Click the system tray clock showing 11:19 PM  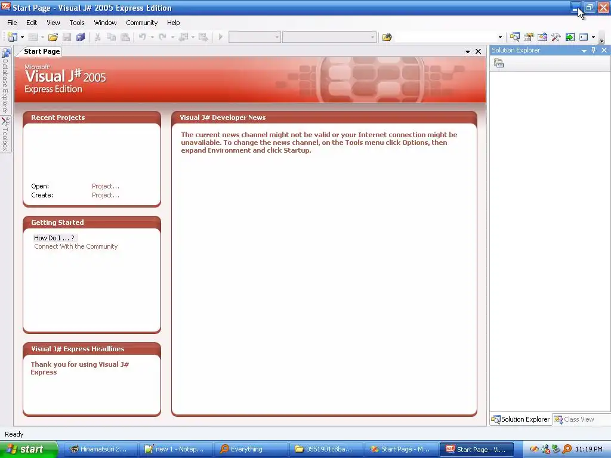point(589,449)
